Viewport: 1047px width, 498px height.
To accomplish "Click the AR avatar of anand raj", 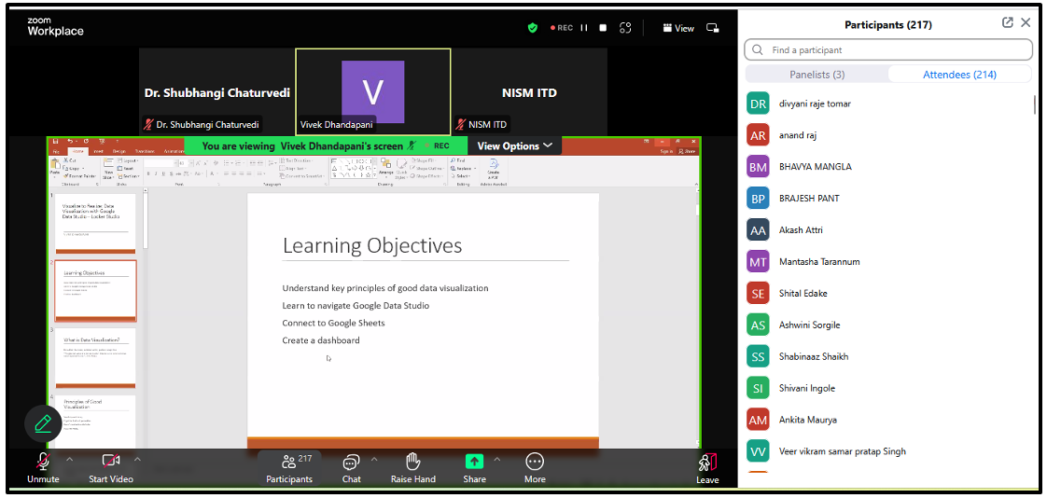I will point(758,135).
